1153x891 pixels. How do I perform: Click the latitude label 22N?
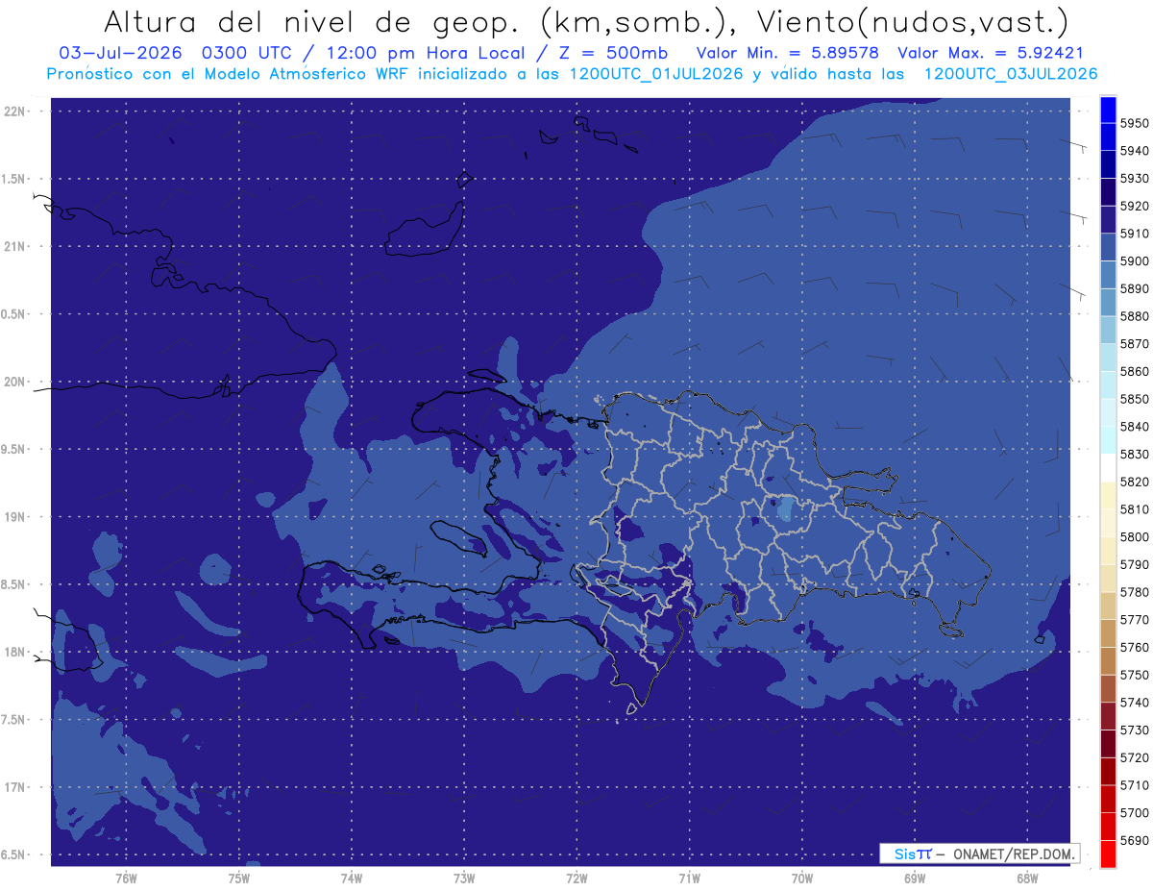[15, 111]
